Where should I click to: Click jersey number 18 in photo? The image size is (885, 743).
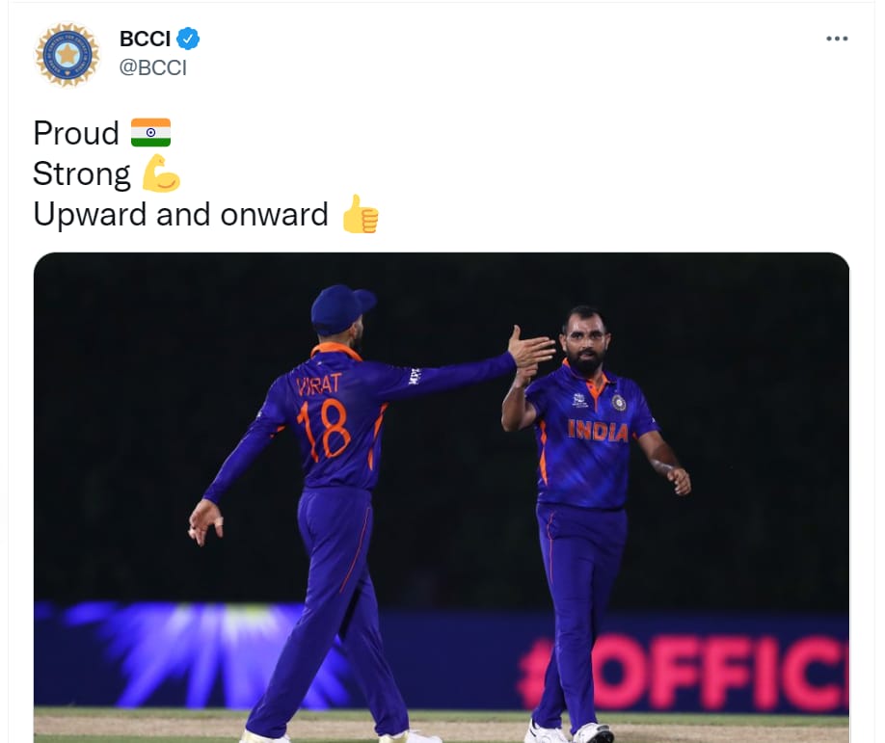(x=326, y=430)
